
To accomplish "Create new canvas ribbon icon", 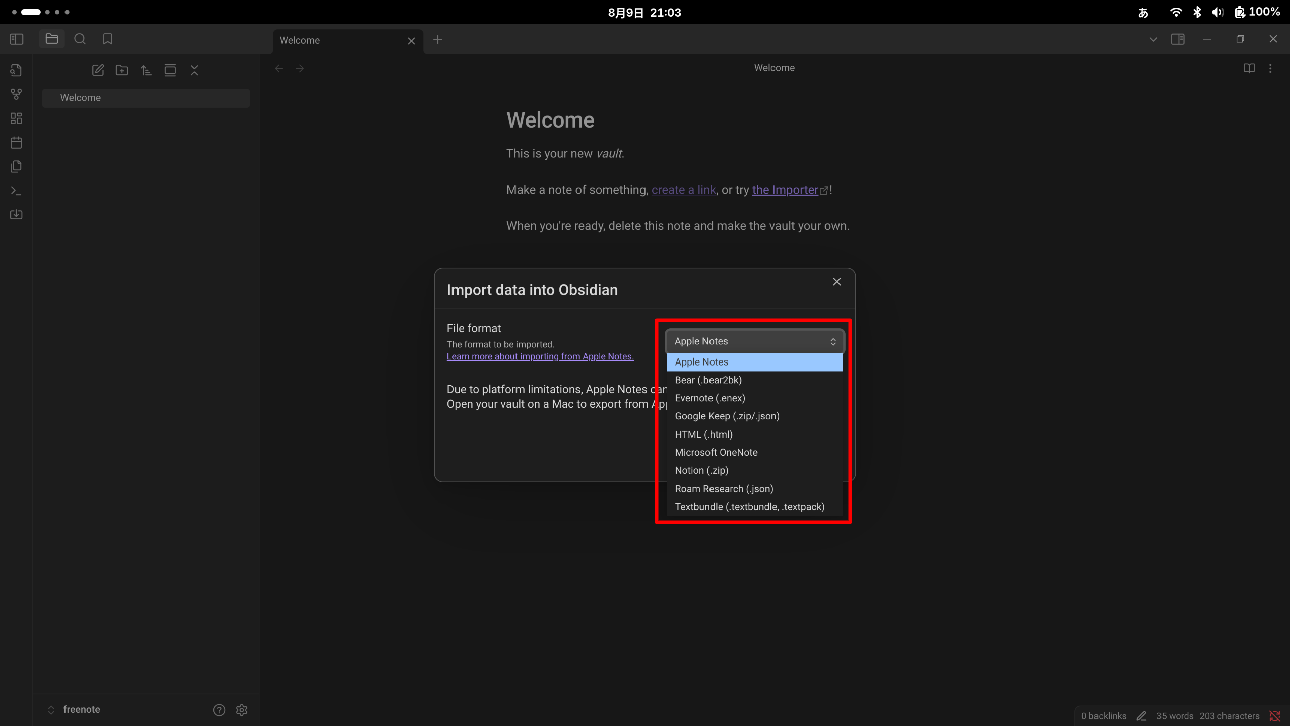I will pyautogui.click(x=16, y=118).
